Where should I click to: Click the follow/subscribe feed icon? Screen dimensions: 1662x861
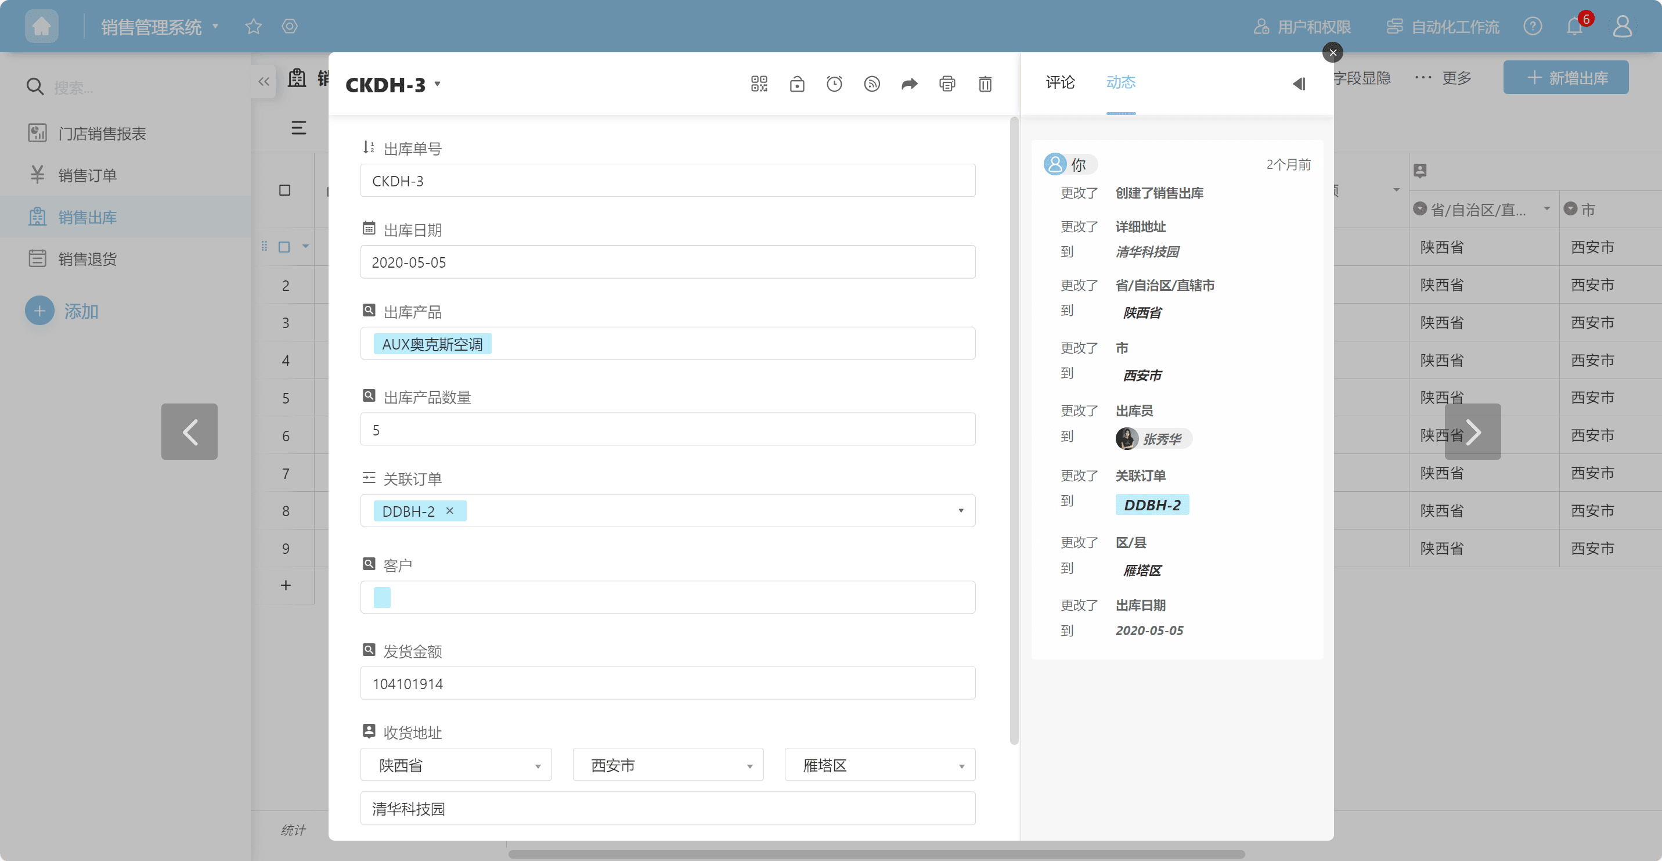pos(872,84)
